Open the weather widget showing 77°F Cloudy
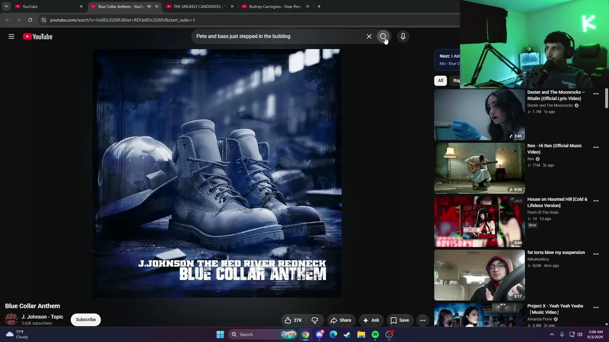Viewport: 609px width, 342px height. click(x=17, y=334)
